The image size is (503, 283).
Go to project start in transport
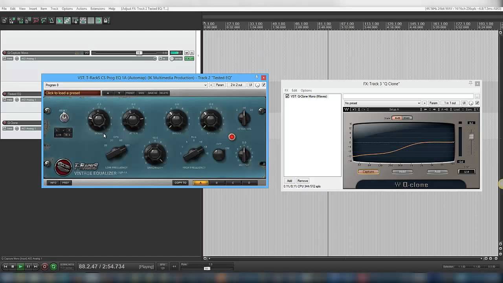click(x=5, y=266)
